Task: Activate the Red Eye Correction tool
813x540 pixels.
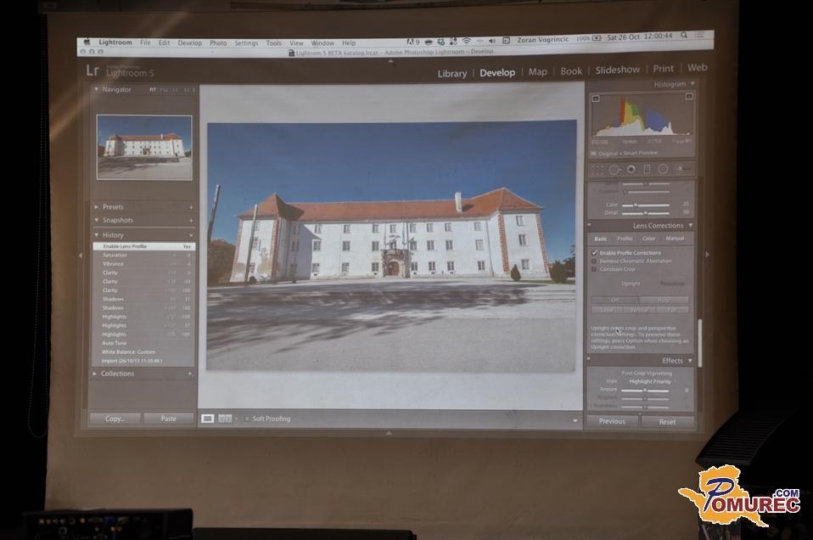Action: 630,169
